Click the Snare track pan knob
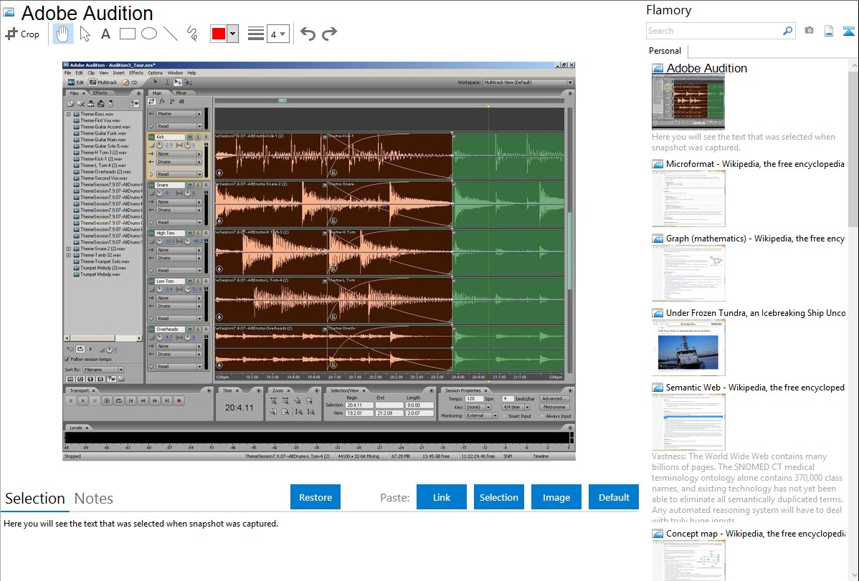 187,193
